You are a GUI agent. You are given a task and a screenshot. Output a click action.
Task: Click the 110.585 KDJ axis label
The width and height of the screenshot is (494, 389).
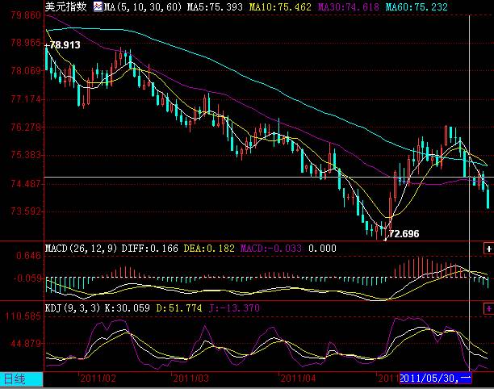tap(23, 316)
